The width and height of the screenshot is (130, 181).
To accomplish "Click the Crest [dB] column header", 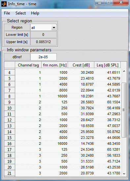I will point(81,65).
